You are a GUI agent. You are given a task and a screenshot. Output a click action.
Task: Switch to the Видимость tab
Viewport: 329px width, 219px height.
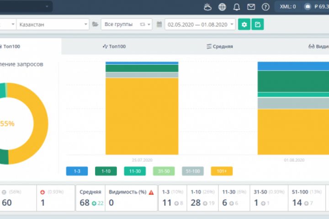tap(318, 47)
